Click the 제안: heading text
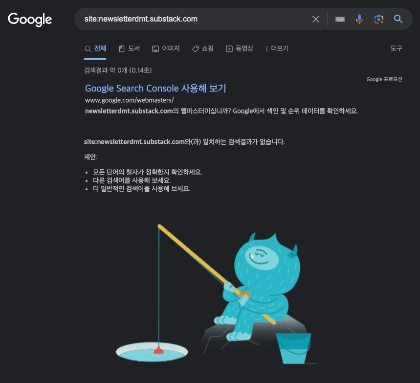This screenshot has width=420, height=383. [x=91, y=157]
